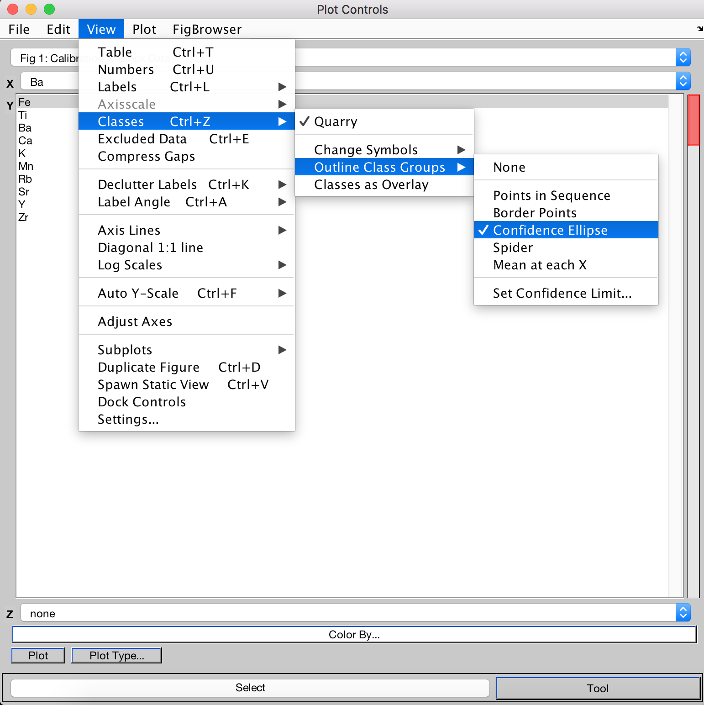
Task: Click the window dock arrow icon
Action: (x=699, y=29)
